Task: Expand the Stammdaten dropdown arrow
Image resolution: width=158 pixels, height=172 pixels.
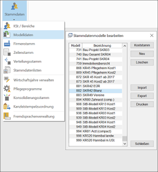Action: [14, 20]
